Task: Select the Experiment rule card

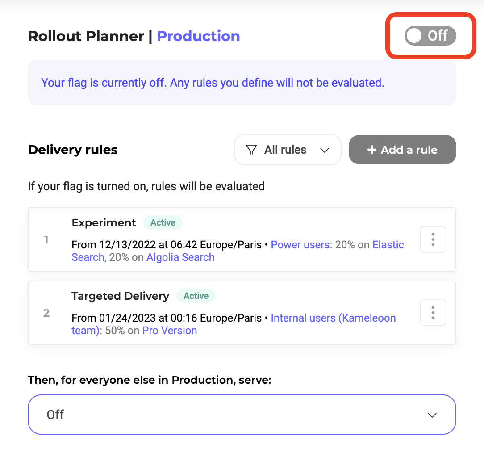Action: [x=223, y=239]
